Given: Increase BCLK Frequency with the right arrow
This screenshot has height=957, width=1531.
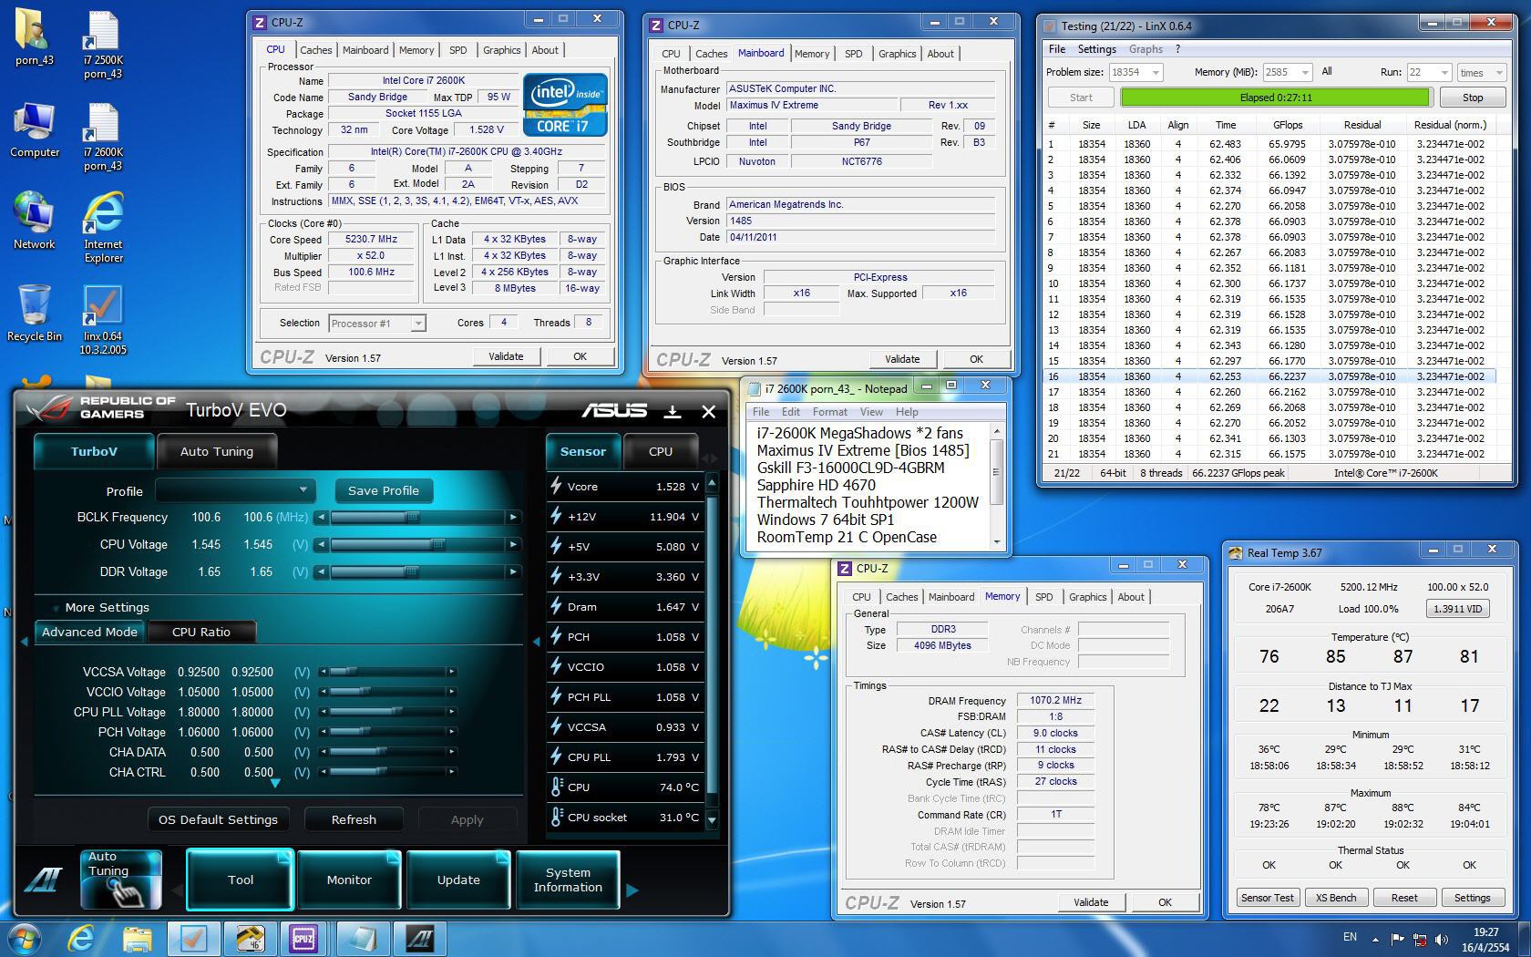Looking at the screenshot, I should coord(513,518).
